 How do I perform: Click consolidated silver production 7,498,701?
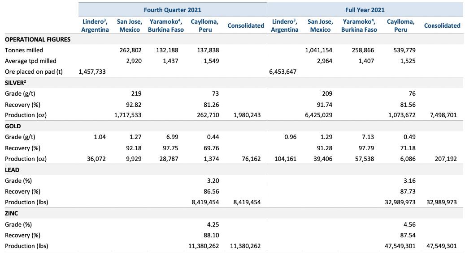[443, 115]
